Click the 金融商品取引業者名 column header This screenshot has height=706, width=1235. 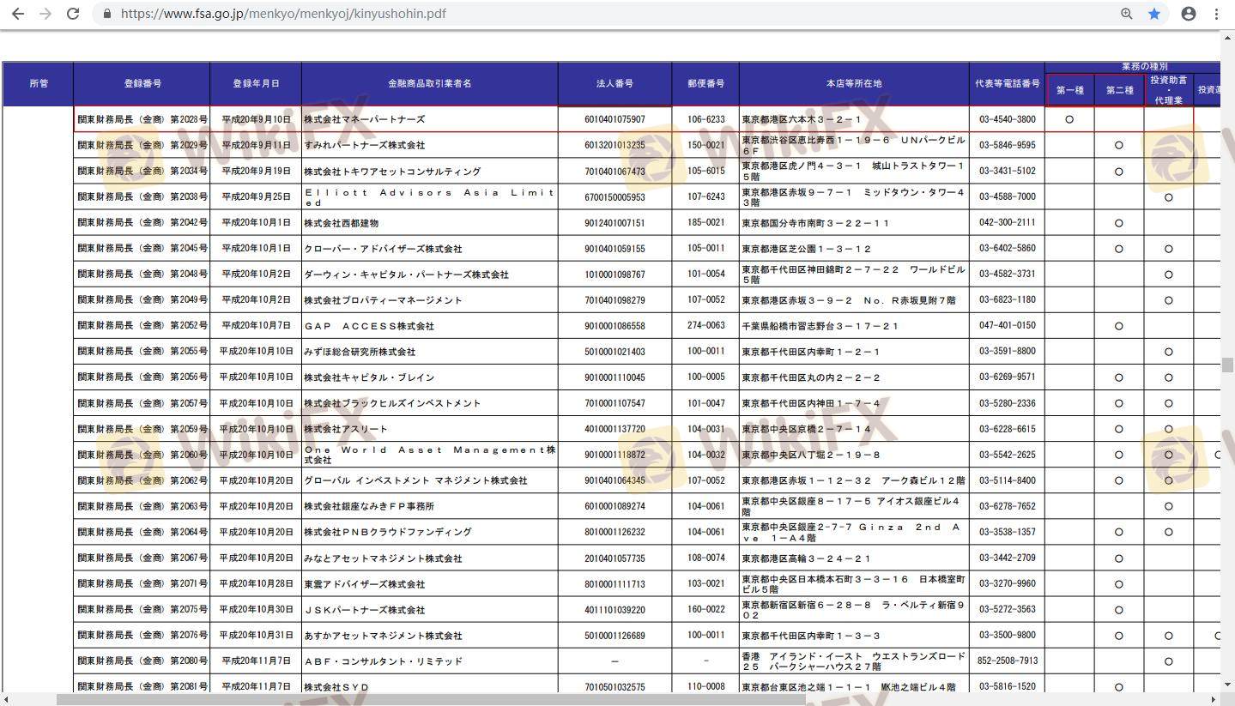(429, 84)
